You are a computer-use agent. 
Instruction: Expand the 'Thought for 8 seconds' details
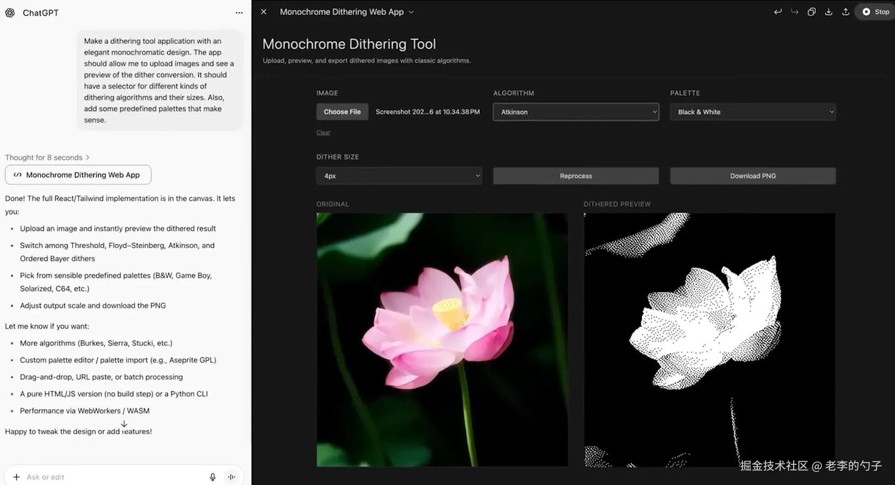pyautogui.click(x=48, y=157)
